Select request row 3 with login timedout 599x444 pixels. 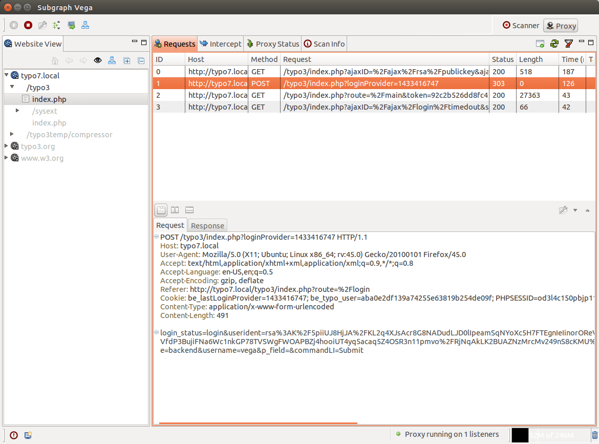pyautogui.click(x=374, y=107)
